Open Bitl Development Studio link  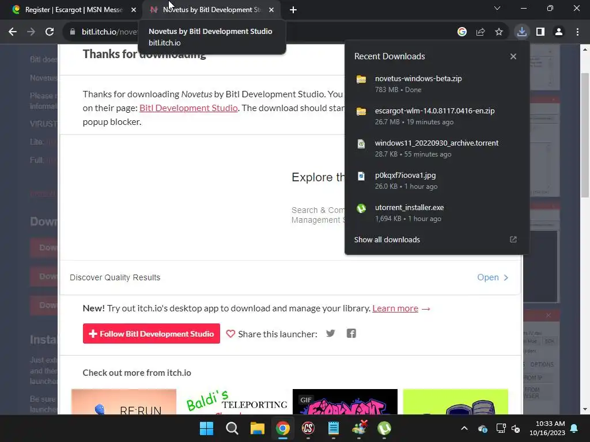pyautogui.click(x=188, y=108)
